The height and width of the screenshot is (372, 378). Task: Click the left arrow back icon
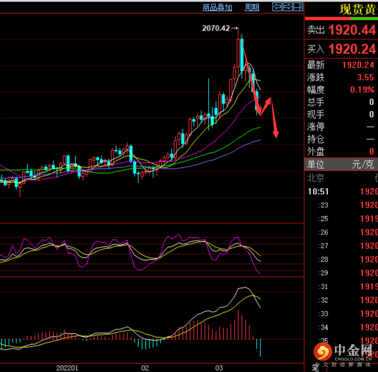point(277,7)
